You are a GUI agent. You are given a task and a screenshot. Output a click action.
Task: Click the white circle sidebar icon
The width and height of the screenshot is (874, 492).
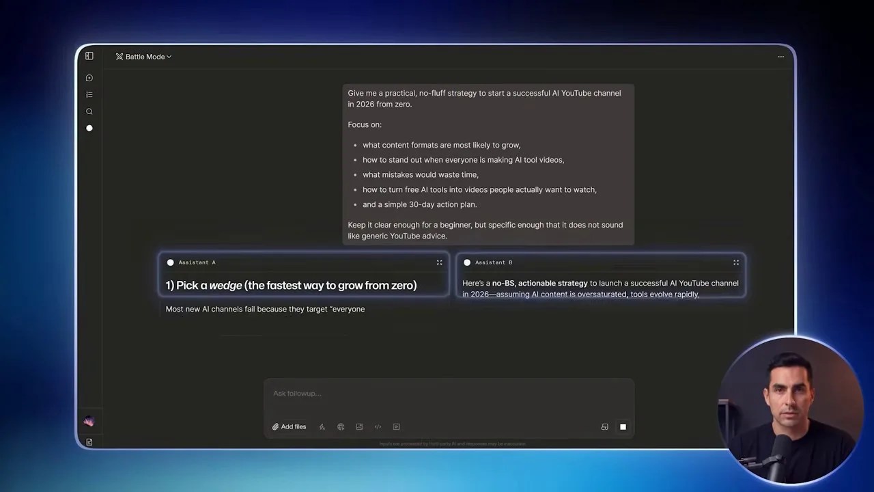click(89, 128)
